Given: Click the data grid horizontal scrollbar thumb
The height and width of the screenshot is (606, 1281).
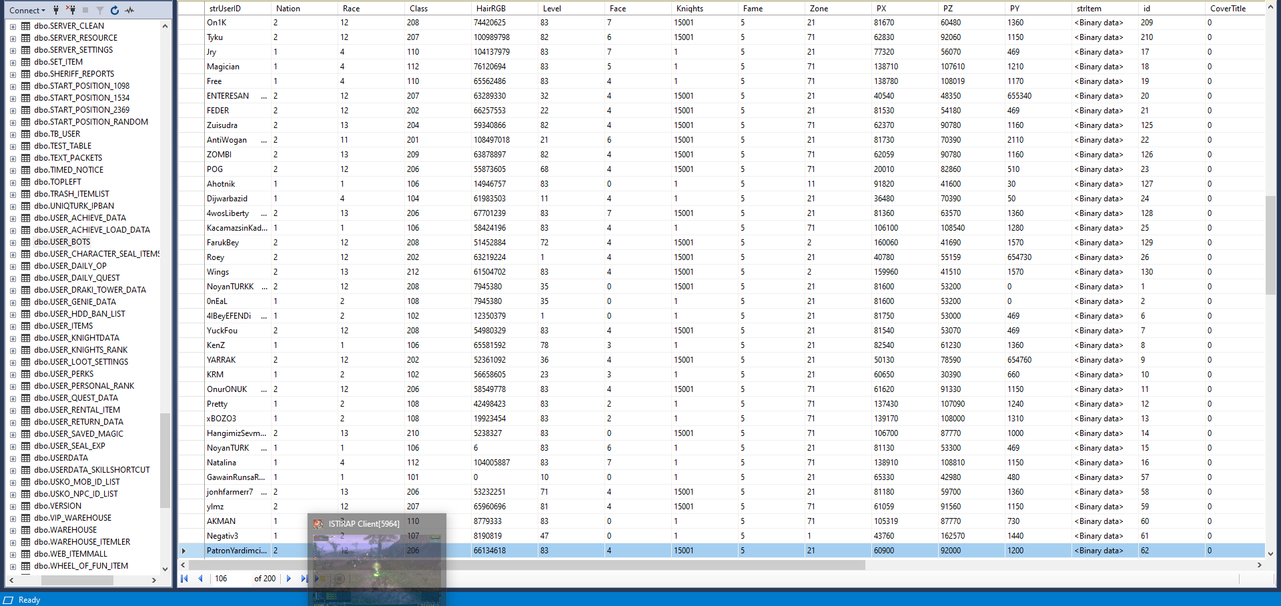Looking at the screenshot, I should (x=528, y=565).
